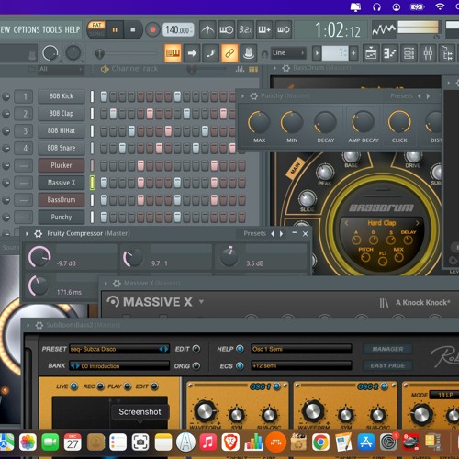Click the multilink controllers stamp icon
Screen dimensions: 459x459
coord(249,53)
